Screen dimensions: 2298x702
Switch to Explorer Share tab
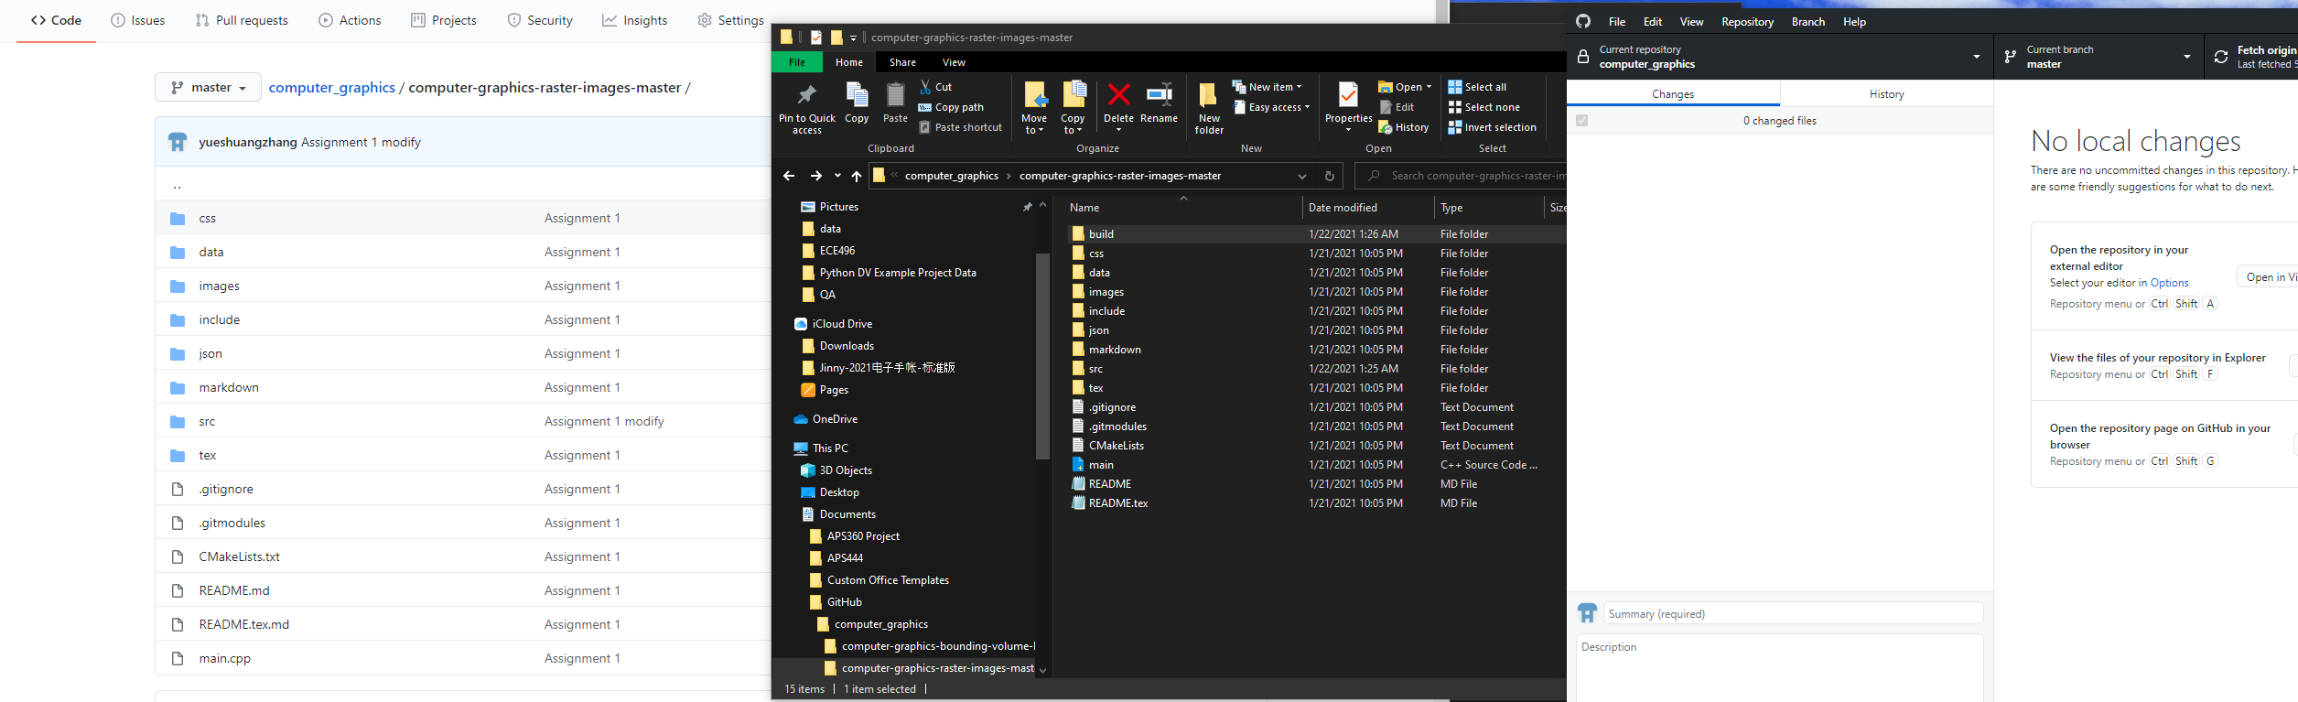point(902,62)
